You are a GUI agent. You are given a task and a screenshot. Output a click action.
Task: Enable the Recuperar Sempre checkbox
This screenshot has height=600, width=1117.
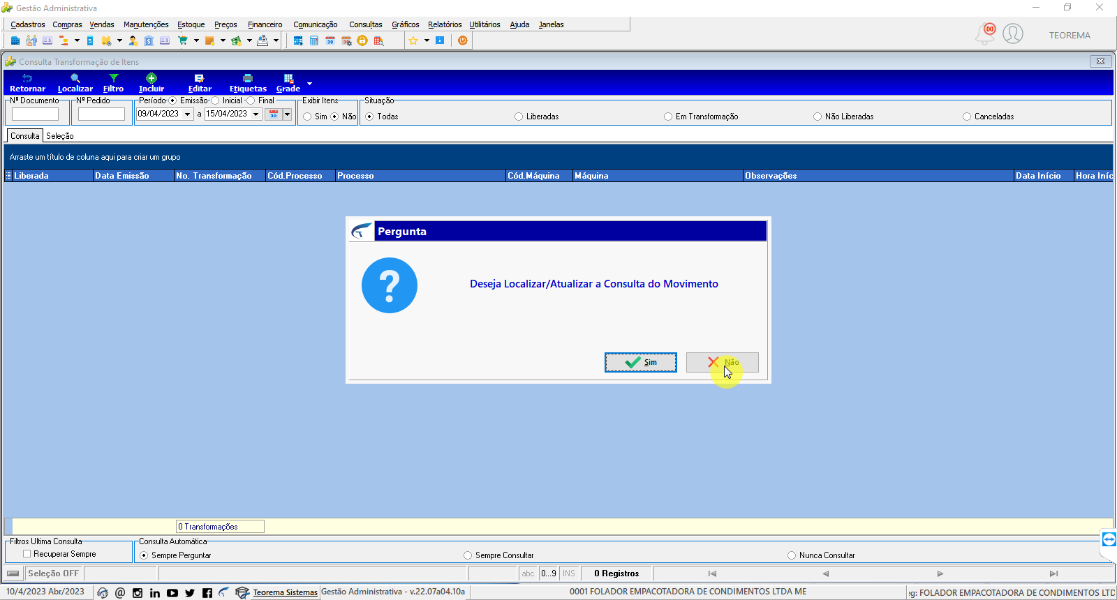click(x=27, y=554)
